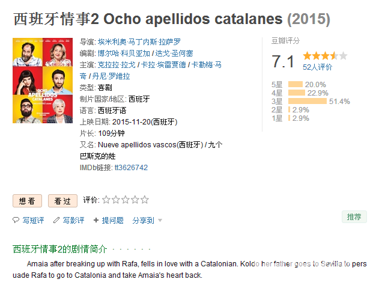The image size is (379, 291).
Task: Open the 分享到 share menu
Action: (x=143, y=221)
